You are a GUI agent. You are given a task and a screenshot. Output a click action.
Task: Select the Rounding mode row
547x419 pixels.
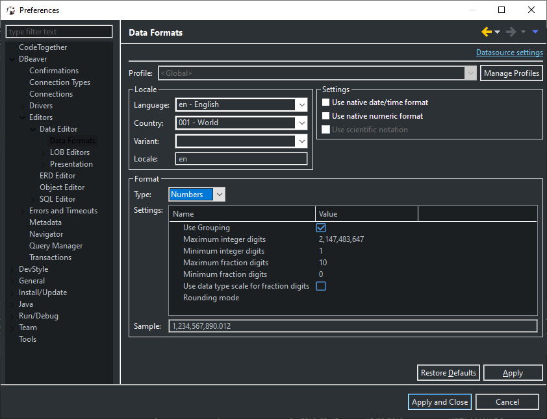click(x=353, y=298)
